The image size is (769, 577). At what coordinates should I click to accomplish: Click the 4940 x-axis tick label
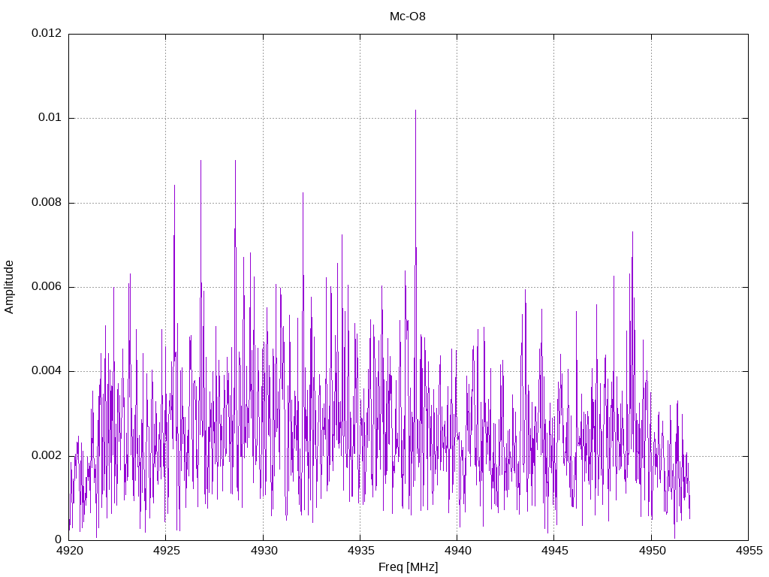coord(457,551)
